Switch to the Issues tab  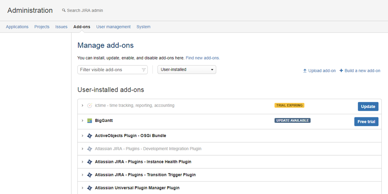pos(61,27)
